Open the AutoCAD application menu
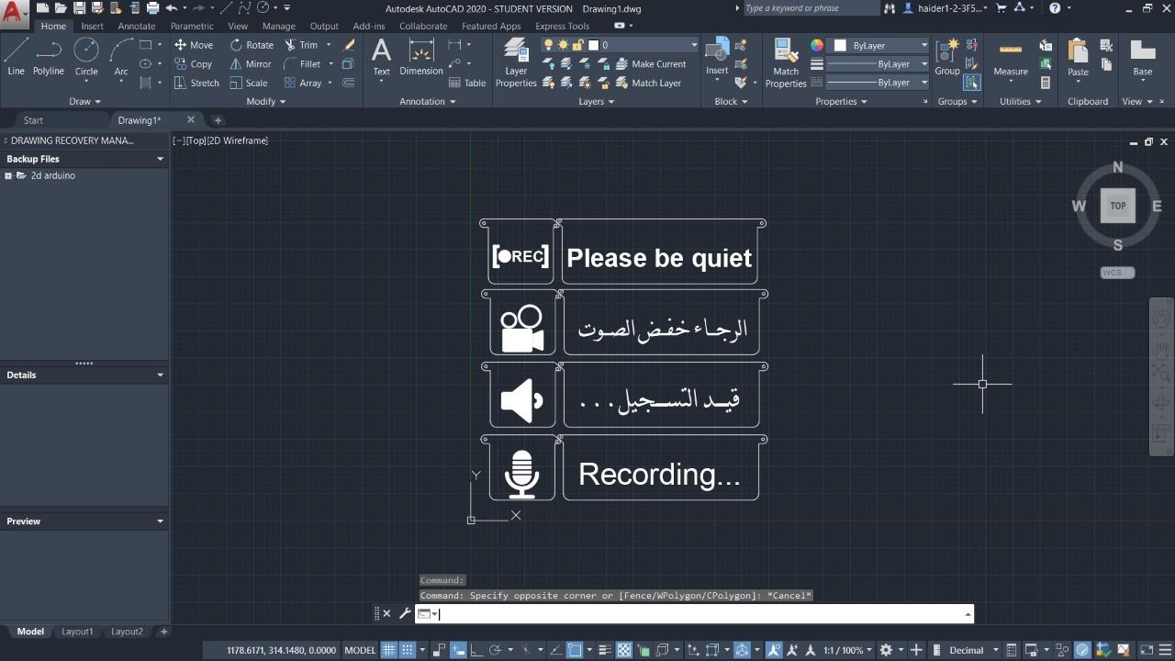The width and height of the screenshot is (1175, 661). point(14,13)
